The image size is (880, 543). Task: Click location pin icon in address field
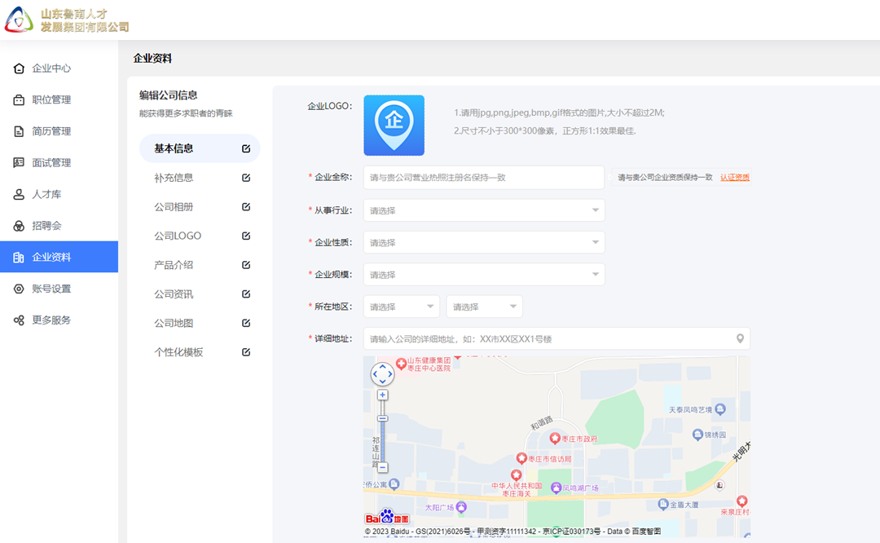[740, 338]
